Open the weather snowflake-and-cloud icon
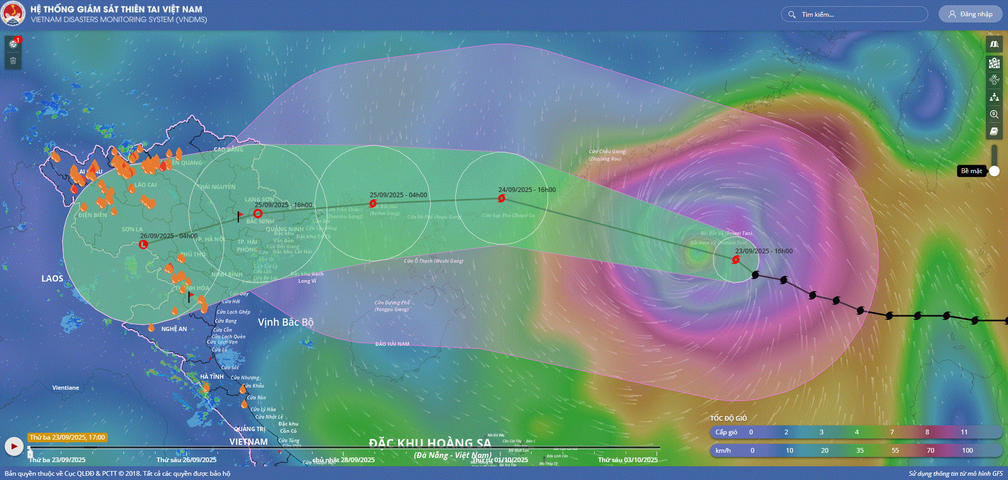 click(x=994, y=80)
